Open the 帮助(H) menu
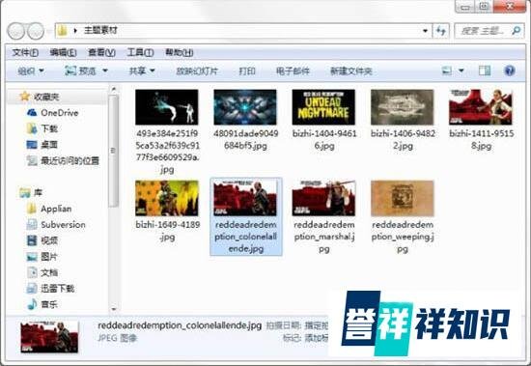This screenshot has width=531, height=366. point(180,52)
